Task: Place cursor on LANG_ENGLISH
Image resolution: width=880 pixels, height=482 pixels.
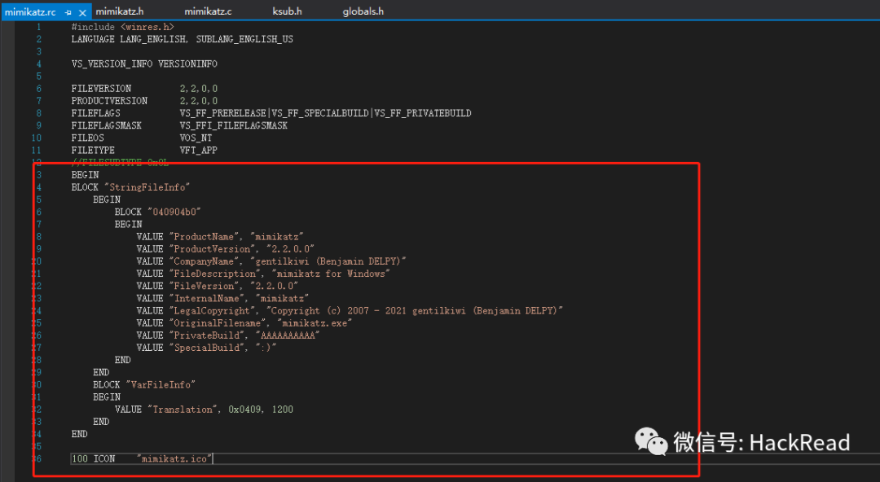Action: [x=154, y=39]
